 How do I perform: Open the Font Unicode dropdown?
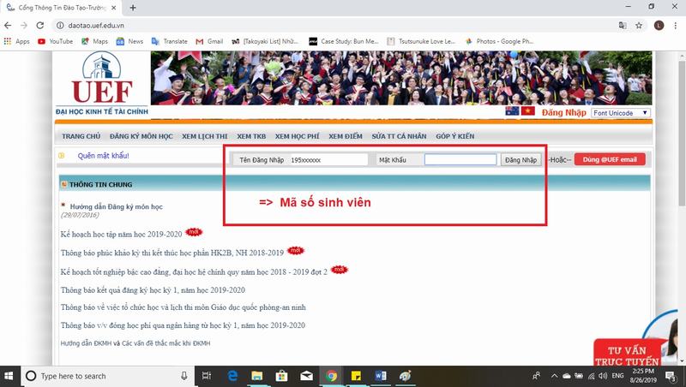pyautogui.click(x=620, y=113)
